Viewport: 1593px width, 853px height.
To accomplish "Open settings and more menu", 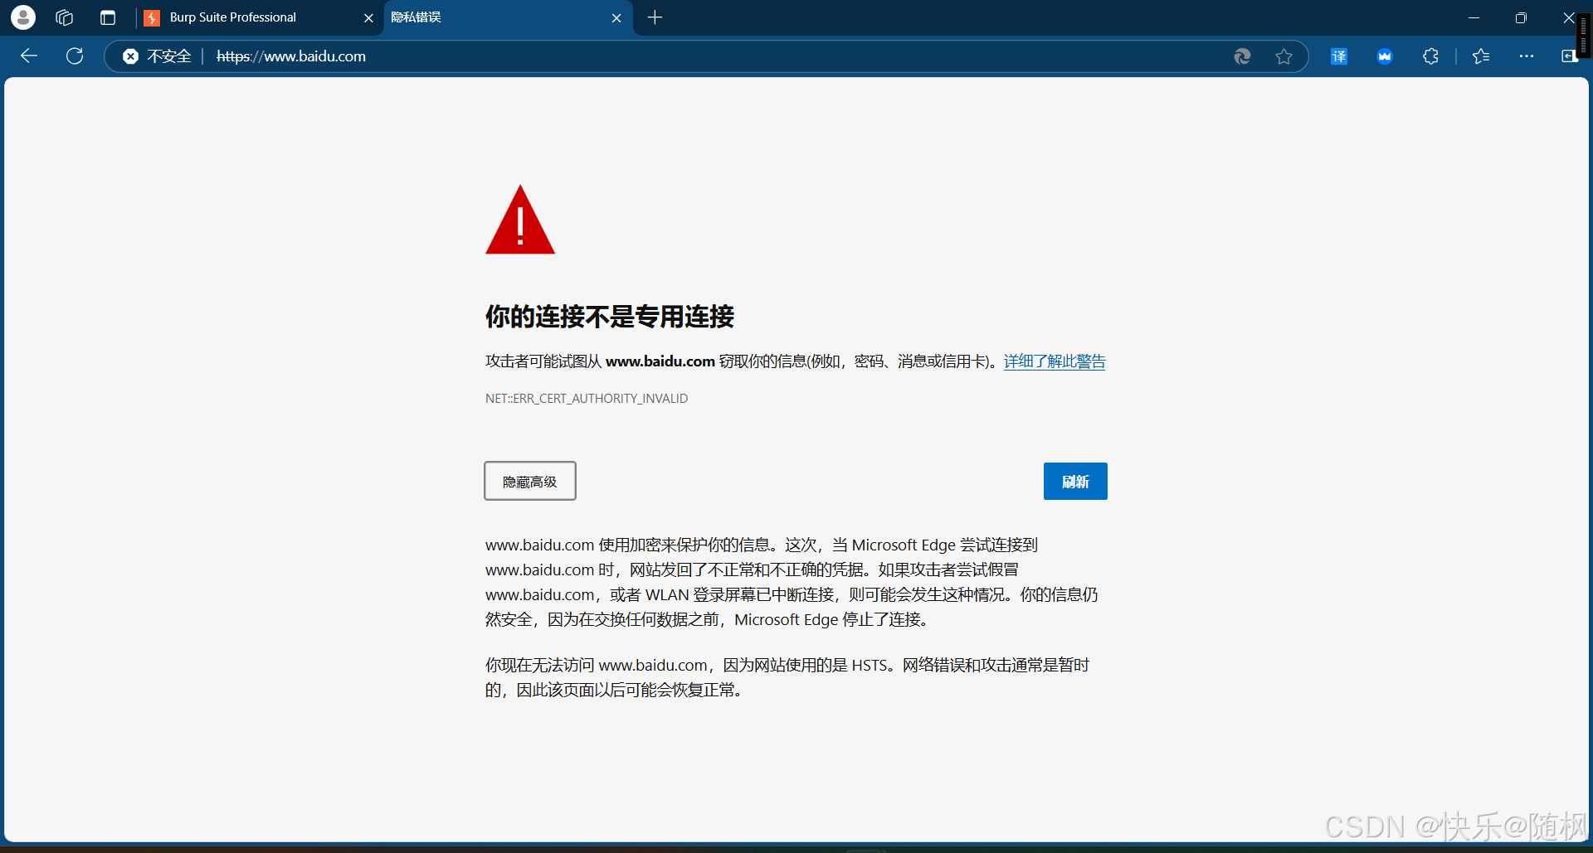I will pyautogui.click(x=1527, y=56).
